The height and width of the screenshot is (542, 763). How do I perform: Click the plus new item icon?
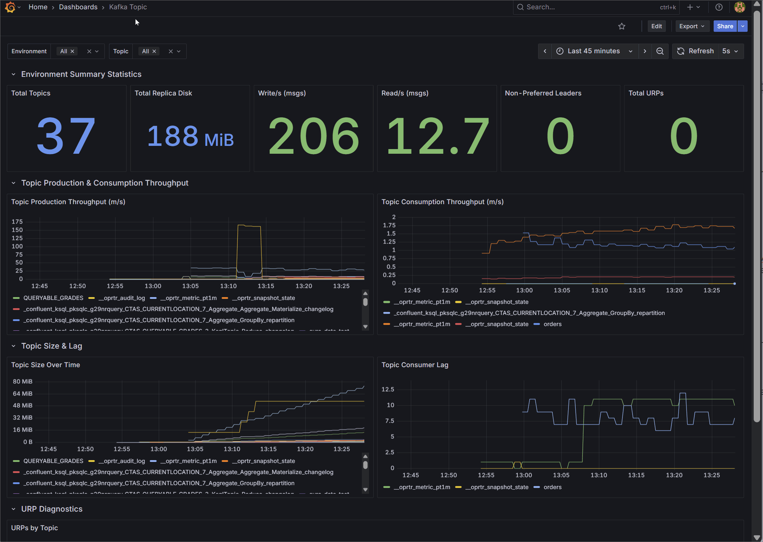690,7
